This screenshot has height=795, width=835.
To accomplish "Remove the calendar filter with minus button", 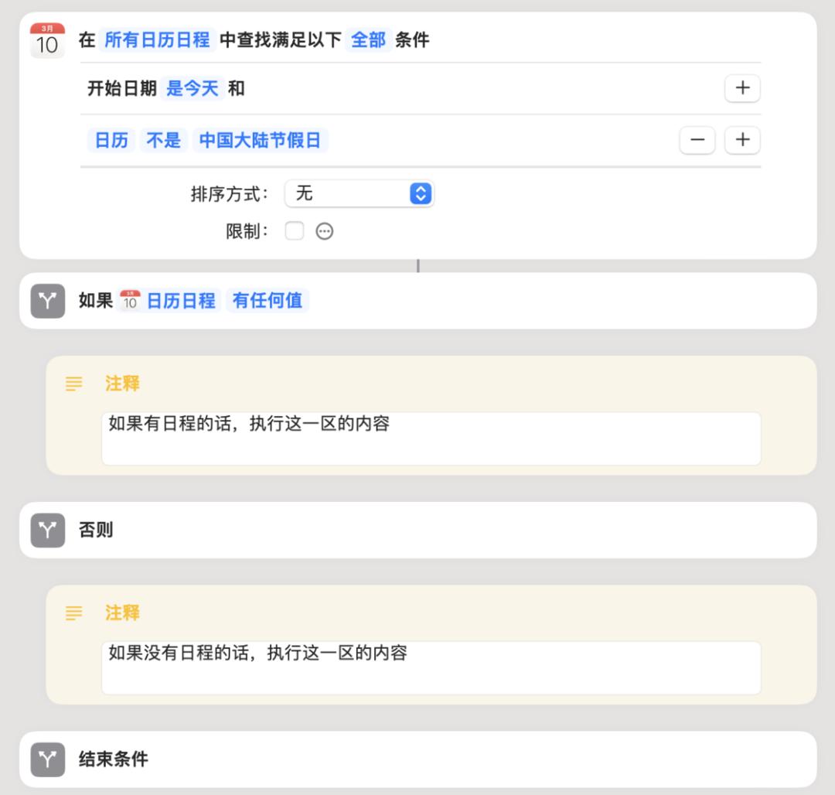I will (697, 140).
